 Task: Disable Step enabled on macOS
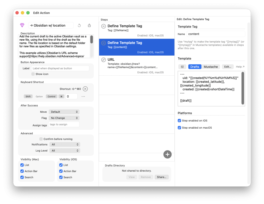[179, 128]
